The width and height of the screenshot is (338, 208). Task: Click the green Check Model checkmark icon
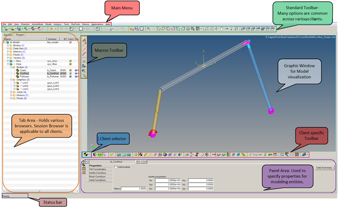(112, 154)
